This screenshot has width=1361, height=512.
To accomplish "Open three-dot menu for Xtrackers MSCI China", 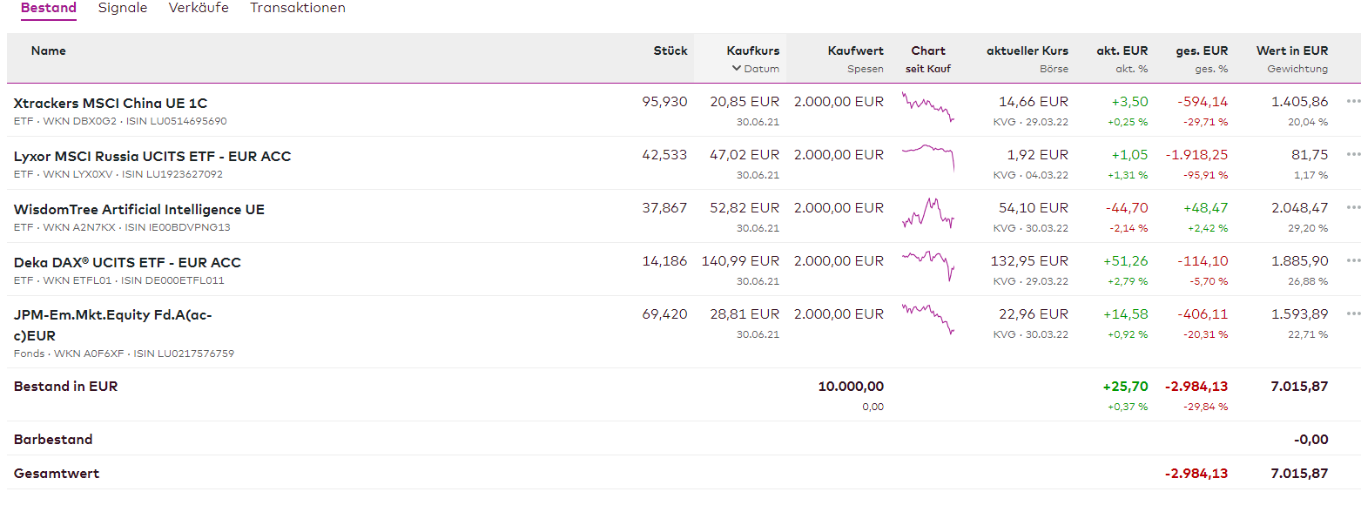I will [1352, 101].
